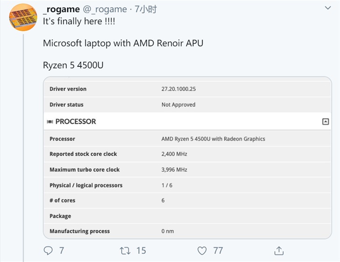340x262 pixels.
Task: Click the Ryzen 5 4500U tweet text
Action: 73,65
